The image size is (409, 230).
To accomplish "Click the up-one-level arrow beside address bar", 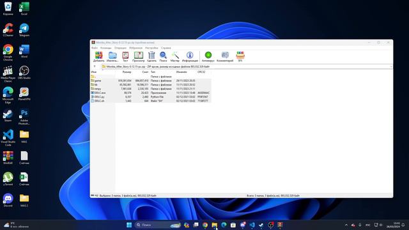I will (x=95, y=66).
